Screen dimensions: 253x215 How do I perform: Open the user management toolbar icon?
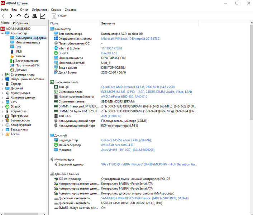[x=34, y=16]
